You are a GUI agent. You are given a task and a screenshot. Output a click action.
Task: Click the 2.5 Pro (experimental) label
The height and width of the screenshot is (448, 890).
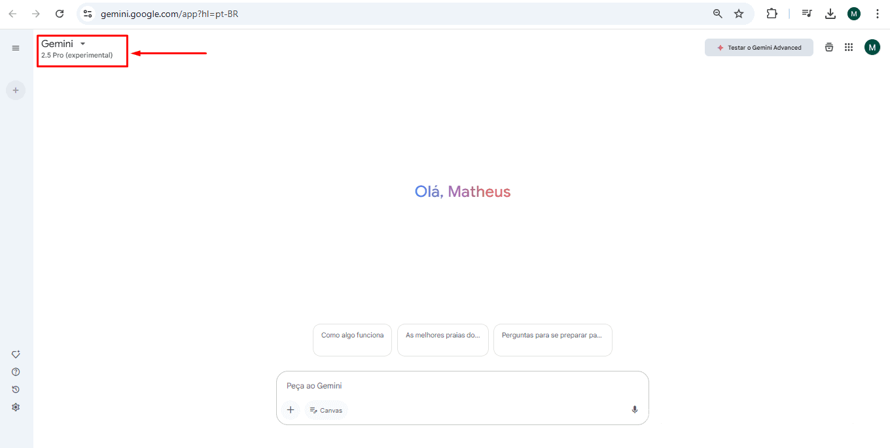pos(77,56)
